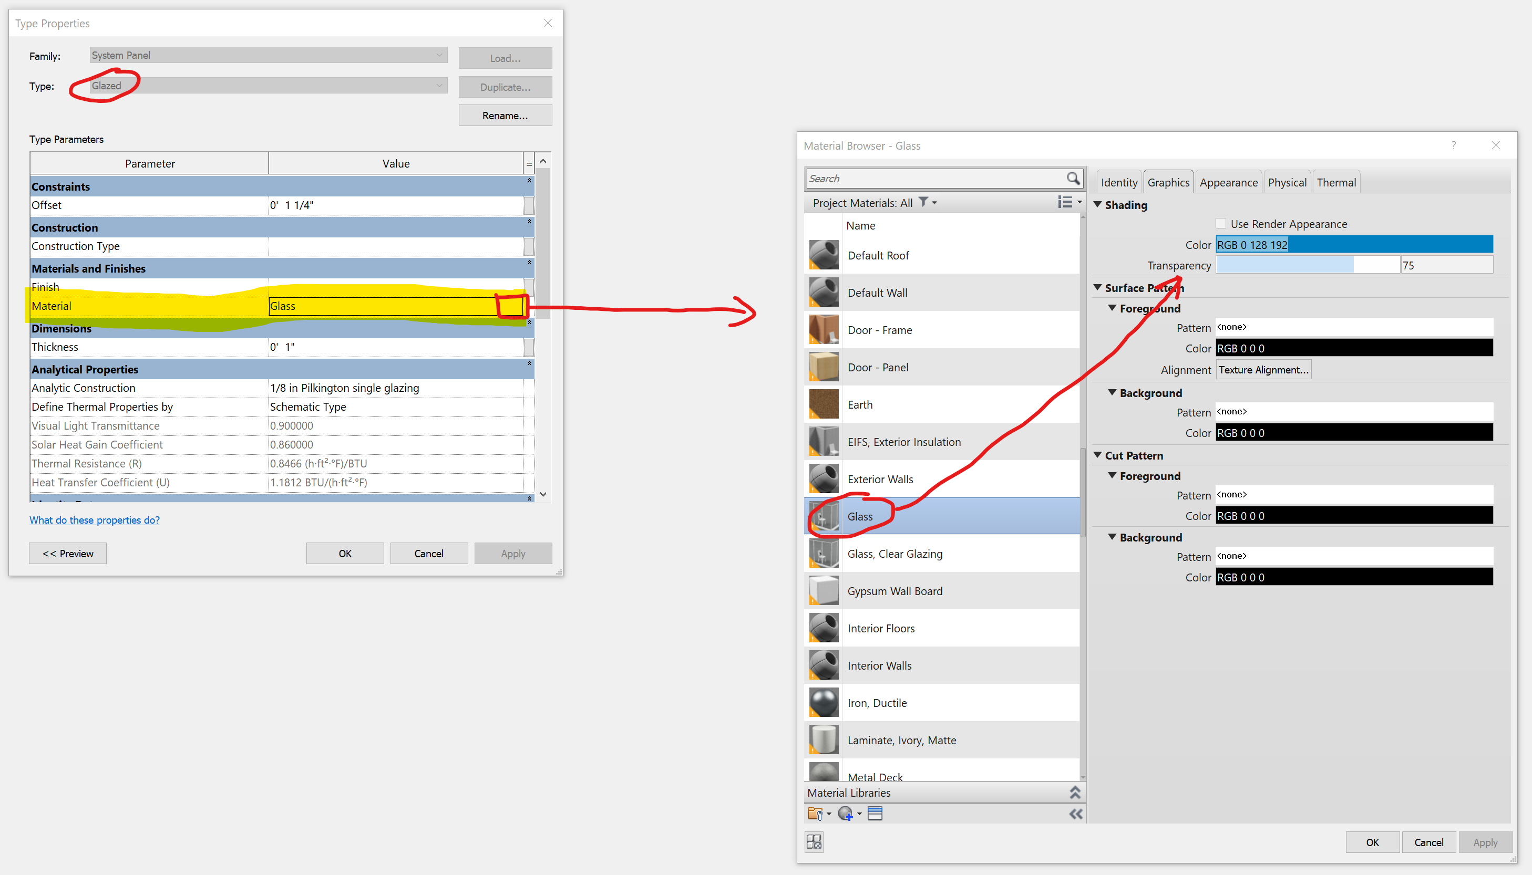
Task: Collapse the Shading section
Action: [x=1098, y=205]
